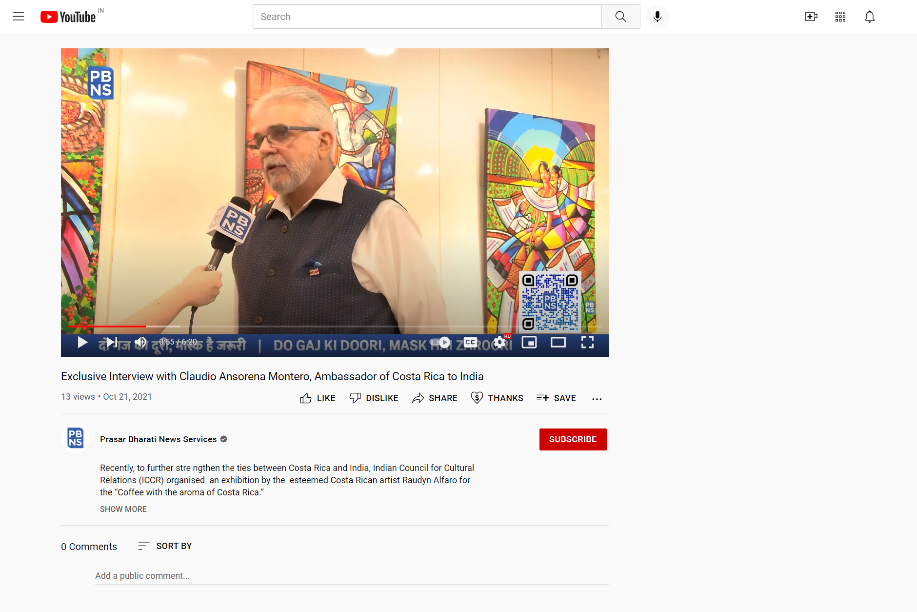Open the YouTube apps grid
This screenshot has height=612, width=917.
point(840,17)
